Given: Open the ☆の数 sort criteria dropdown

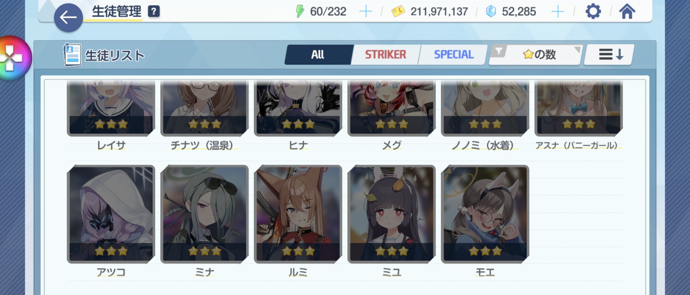Looking at the screenshot, I should point(539,54).
